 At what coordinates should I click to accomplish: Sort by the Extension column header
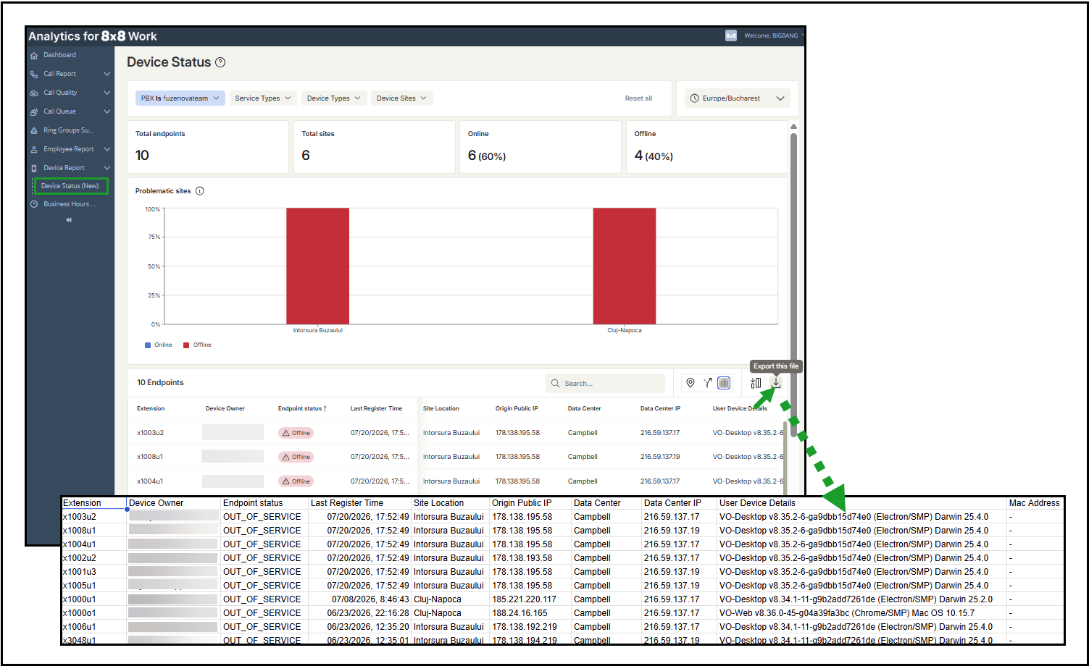click(151, 408)
